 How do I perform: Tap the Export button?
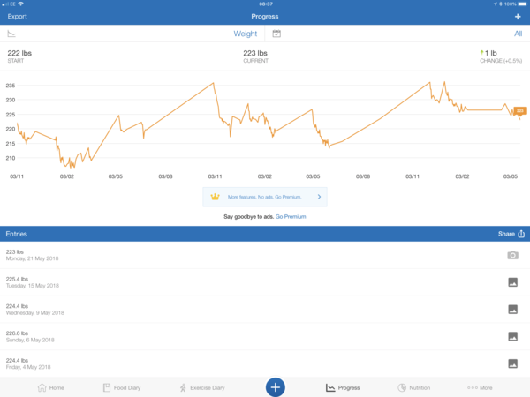point(17,17)
